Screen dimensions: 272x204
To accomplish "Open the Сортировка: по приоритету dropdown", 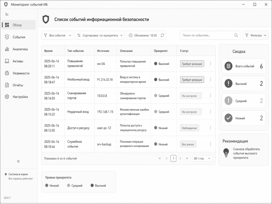I will pyautogui.click(x=100, y=35).
